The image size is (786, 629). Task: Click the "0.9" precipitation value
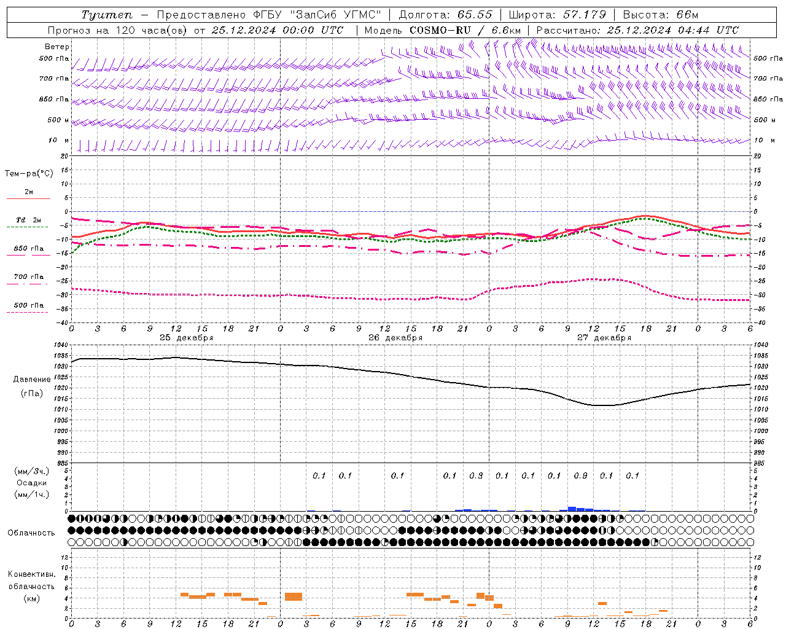click(x=580, y=475)
